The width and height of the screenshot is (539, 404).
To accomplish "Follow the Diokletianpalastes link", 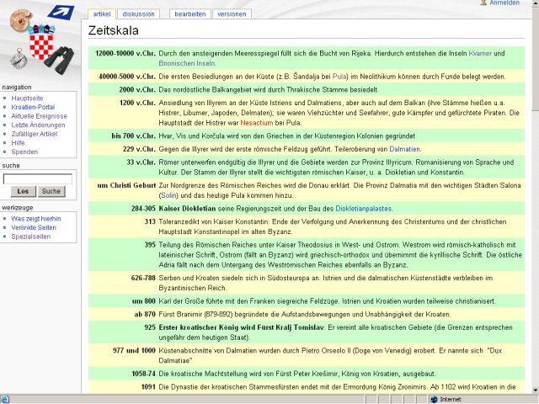I will tap(363, 209).
